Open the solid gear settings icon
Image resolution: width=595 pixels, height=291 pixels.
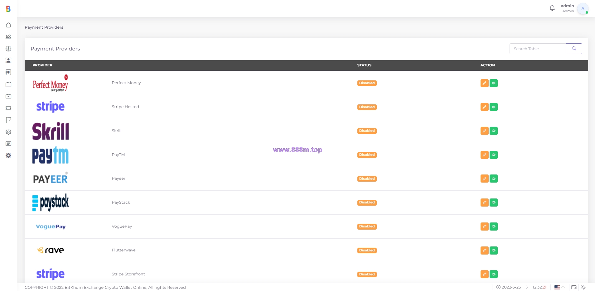point(8,155)
